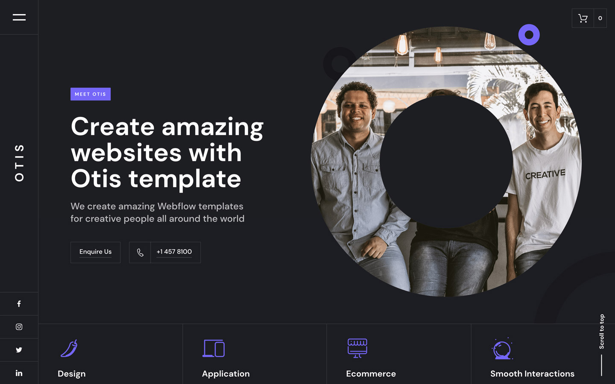615x384 pixels.
Task: Call the +1 457 8100 number
Action: pos(174,252)
